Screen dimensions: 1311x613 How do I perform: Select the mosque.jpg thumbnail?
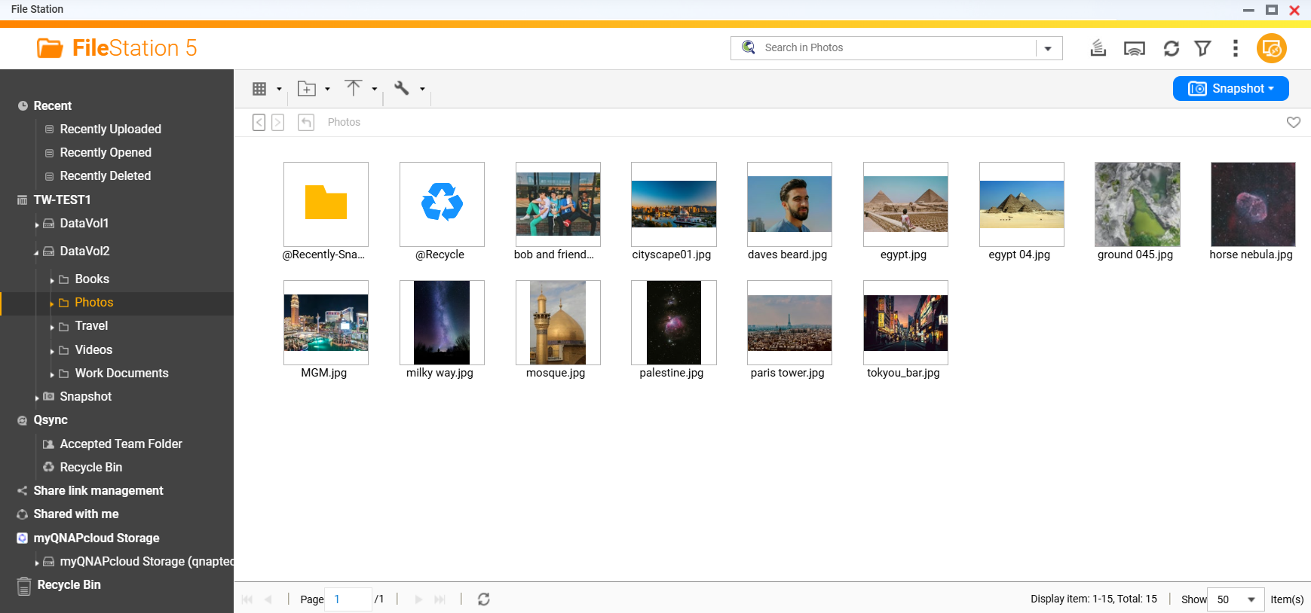(558, 322)
